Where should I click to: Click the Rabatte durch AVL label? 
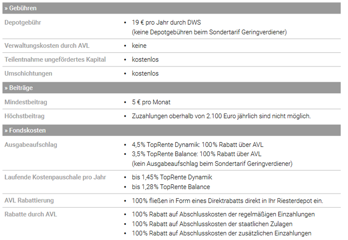click(31, 214)
